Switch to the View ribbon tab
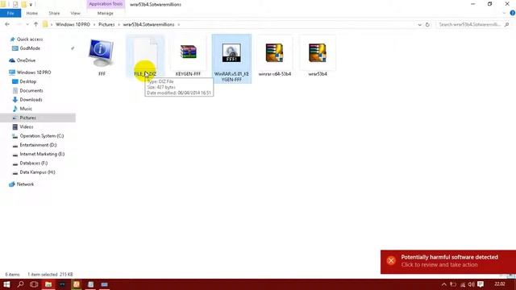 tap(75, 13)
